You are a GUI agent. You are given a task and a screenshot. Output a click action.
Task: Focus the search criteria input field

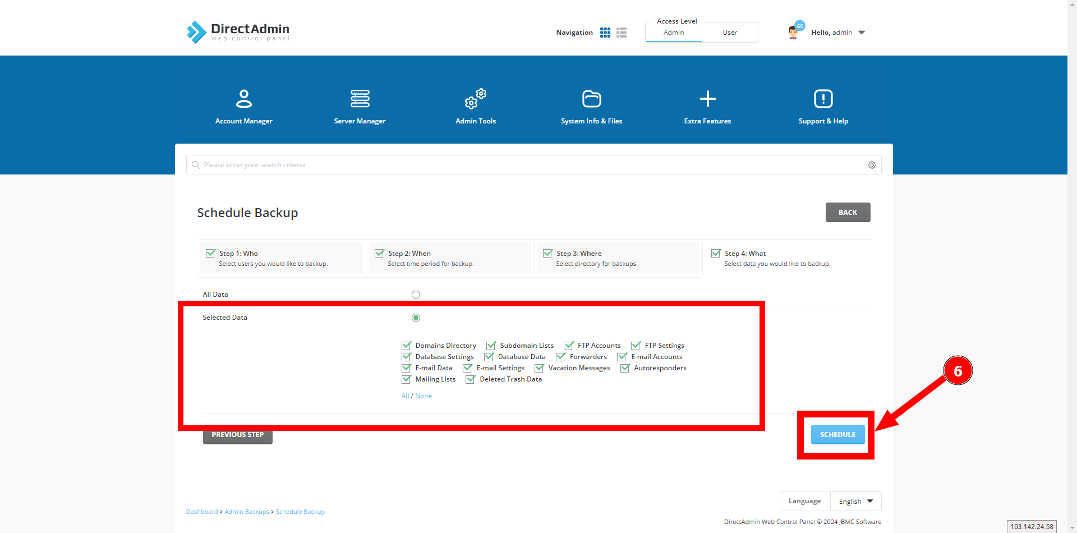click(x=533, y=165)
